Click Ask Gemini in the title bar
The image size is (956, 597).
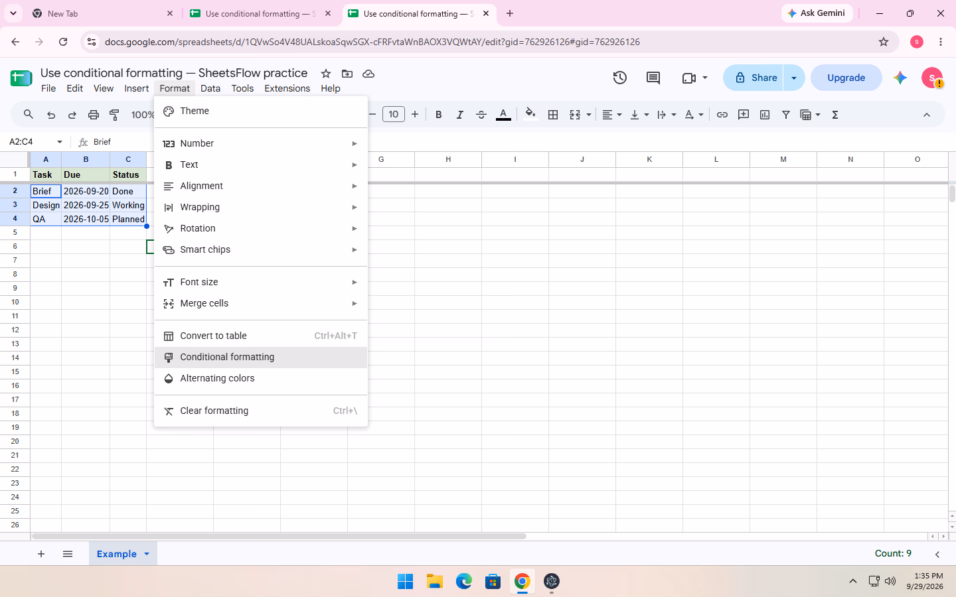[817, 13]
